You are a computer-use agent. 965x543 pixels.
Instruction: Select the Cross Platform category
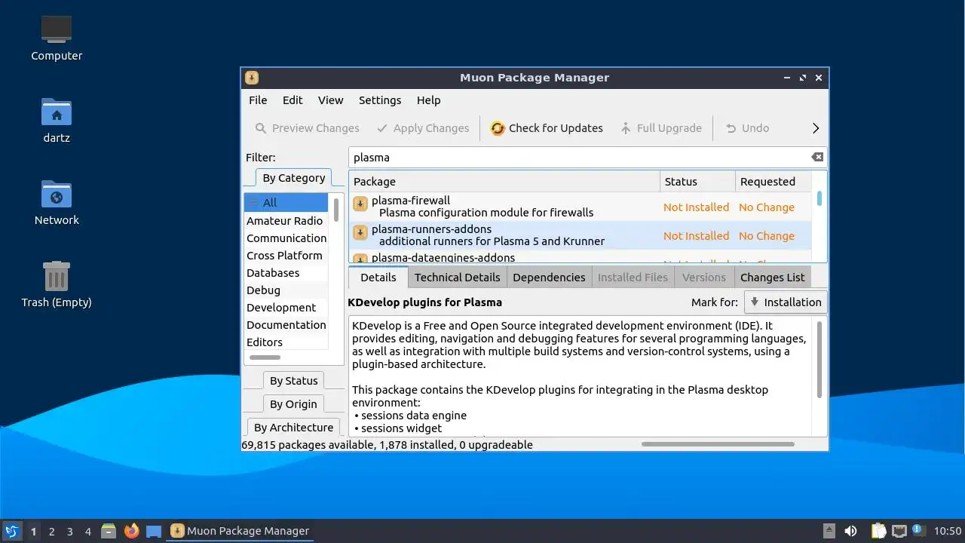(x=286, y=256)
